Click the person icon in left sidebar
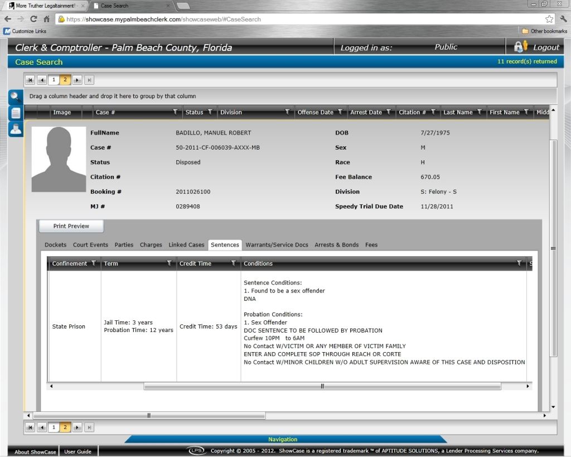The height and width of the screenshot is (457, 571). (x=15, y=128)
